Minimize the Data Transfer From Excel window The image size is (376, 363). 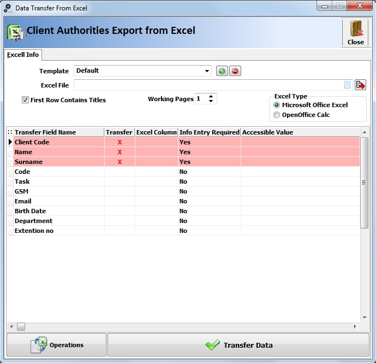point(325,6)
